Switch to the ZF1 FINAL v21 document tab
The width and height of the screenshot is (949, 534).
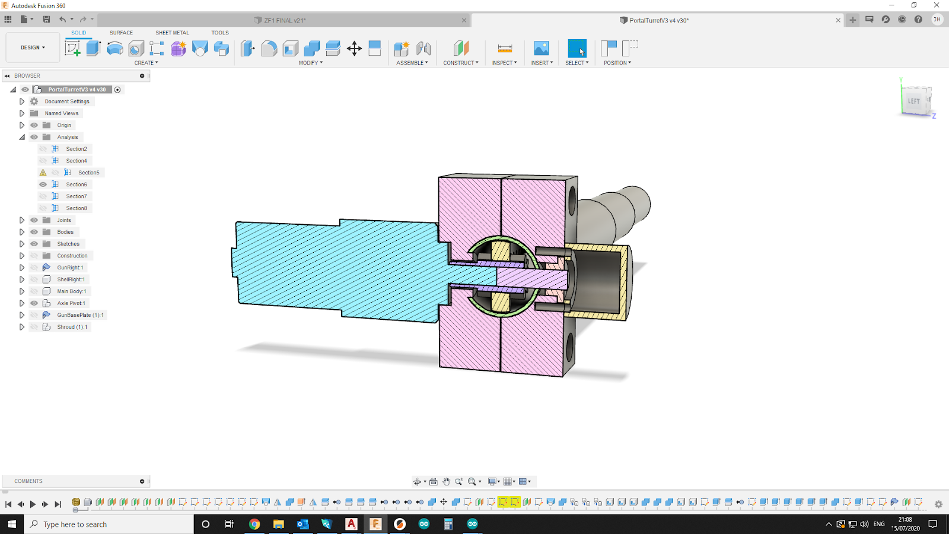285,20
